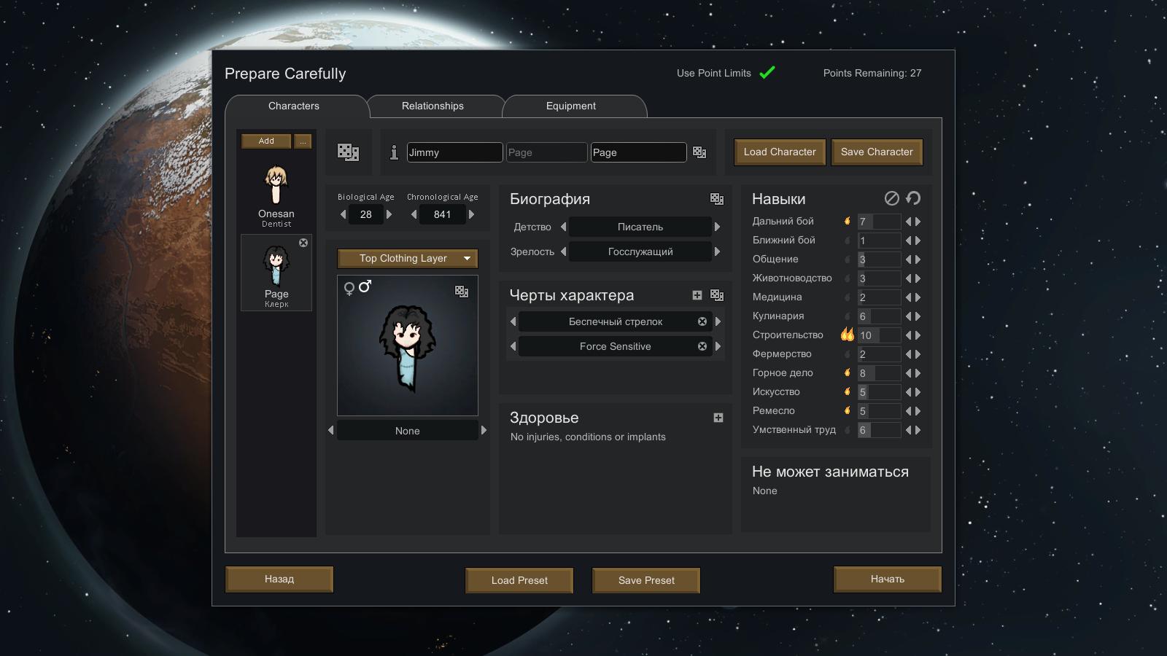Toggle passion icon for Медицина
The image size is (1167, 656).
click(x=848, y=297)
